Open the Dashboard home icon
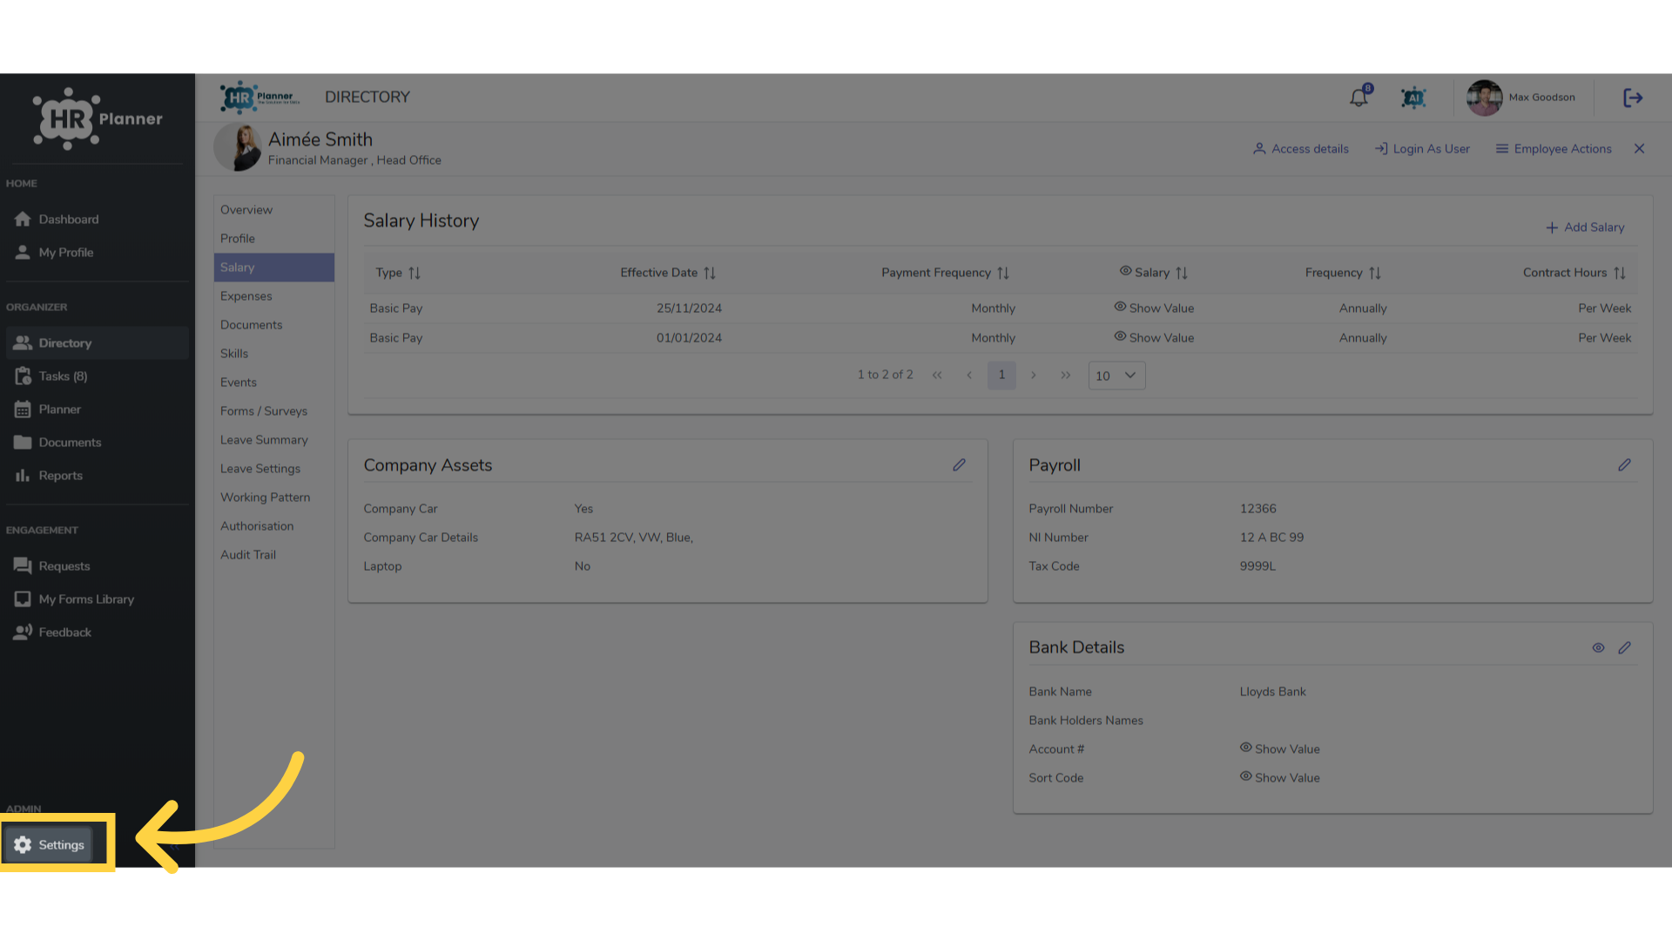Viewport: 1672px width, 941px height. 23,219
